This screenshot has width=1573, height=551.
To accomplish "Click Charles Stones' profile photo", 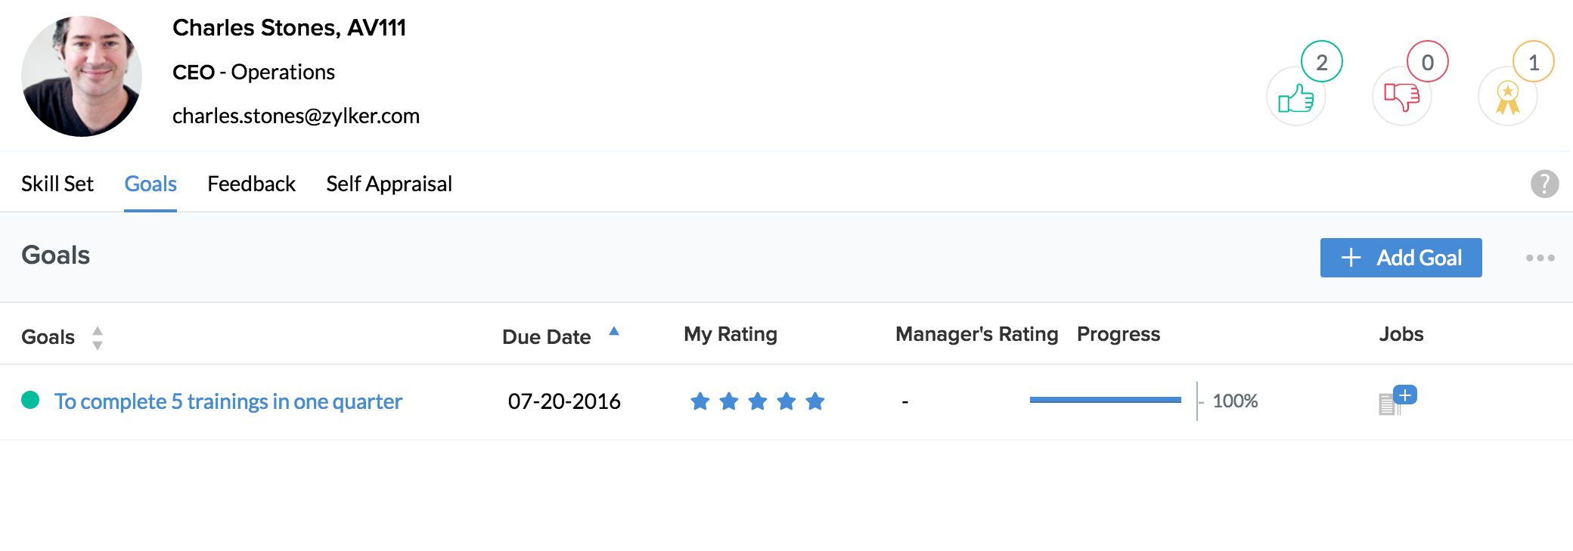I will [x=82, y=76].
